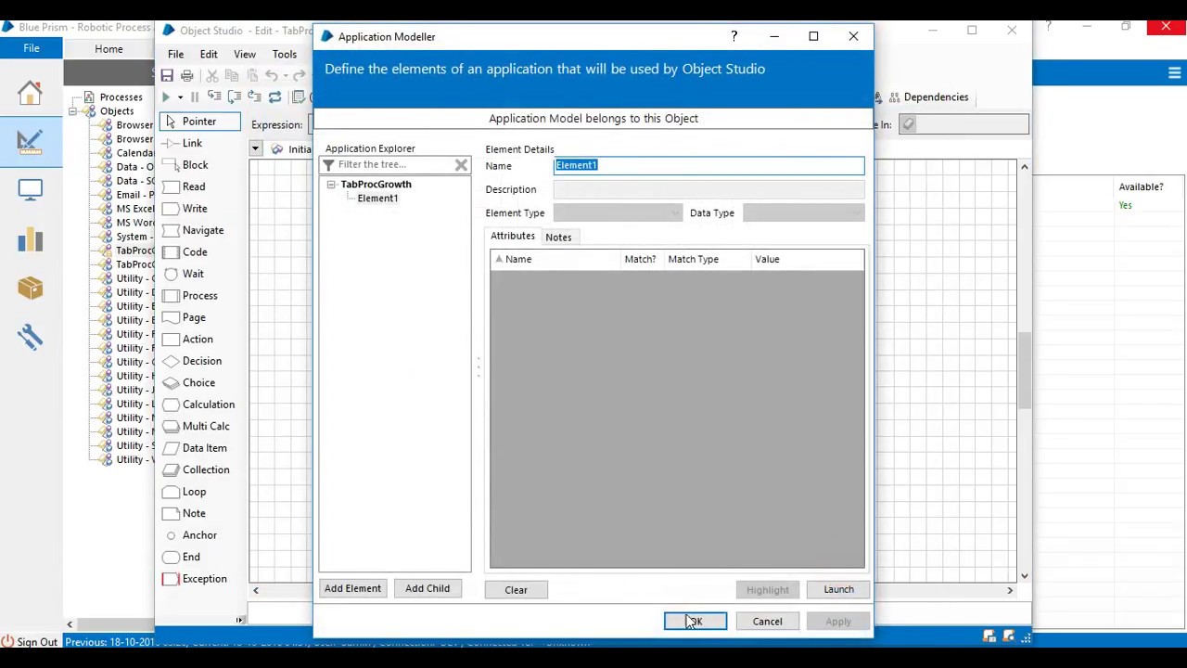The height and width of the screenshot is (668, 1187).
Task: Click the green Run play icon
Action: pyautogui.click(x=166, y=97)
